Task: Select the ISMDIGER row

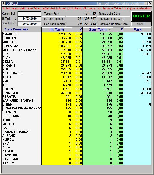Action: tap(77, 93)
